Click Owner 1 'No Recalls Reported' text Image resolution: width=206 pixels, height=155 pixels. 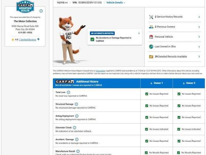click(159, 152)
